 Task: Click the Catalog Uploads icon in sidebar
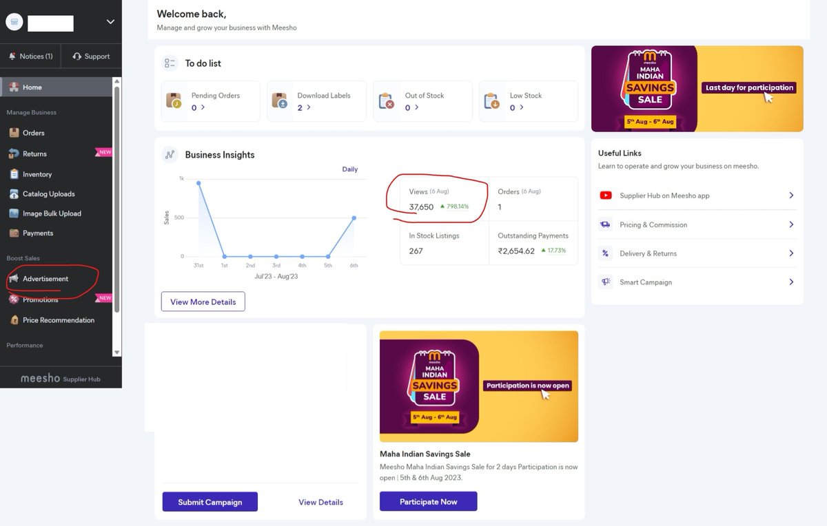[14, 194]
